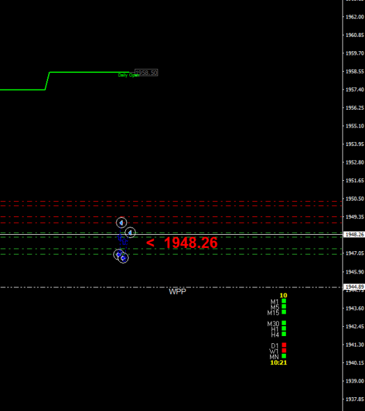The width and height of the screenshot is (365, 411).
Task: Click the green MN trend indicator square
Action: (284, 356)
